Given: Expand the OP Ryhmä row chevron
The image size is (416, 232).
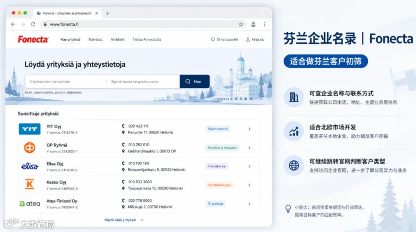Looking at the screenshot, I should tap(250, 148).
